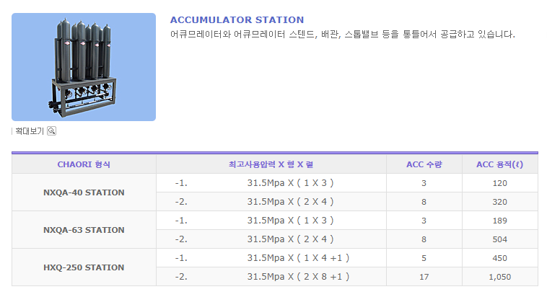This screenshot has height=297, width=547.
Task: Select the NXQA-40 STATION row label
Action: [x=84, y=192]
